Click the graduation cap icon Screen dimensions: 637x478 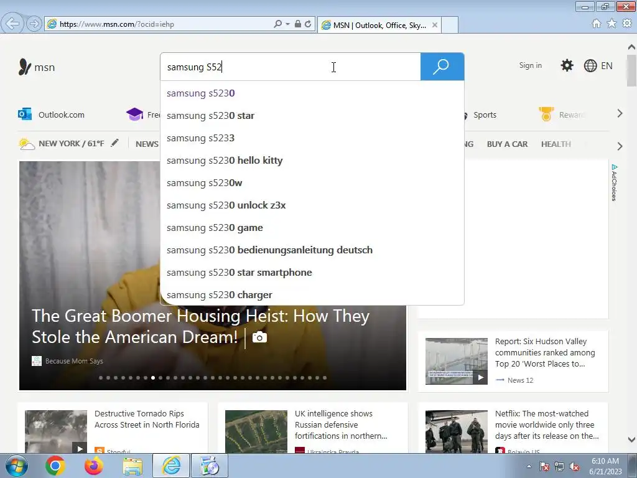click(134, 115)
